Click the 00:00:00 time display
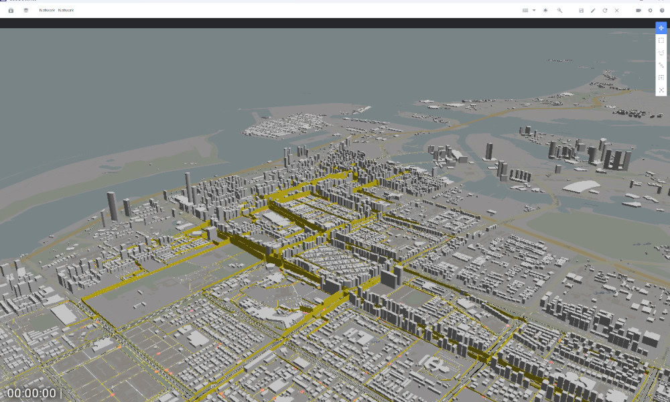The image size is (670, 402). tap(32, 393)
